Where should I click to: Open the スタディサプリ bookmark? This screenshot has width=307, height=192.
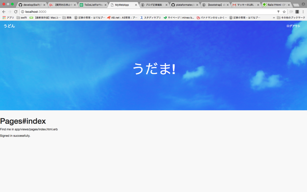pyautogui.click(x=151, y=18)
